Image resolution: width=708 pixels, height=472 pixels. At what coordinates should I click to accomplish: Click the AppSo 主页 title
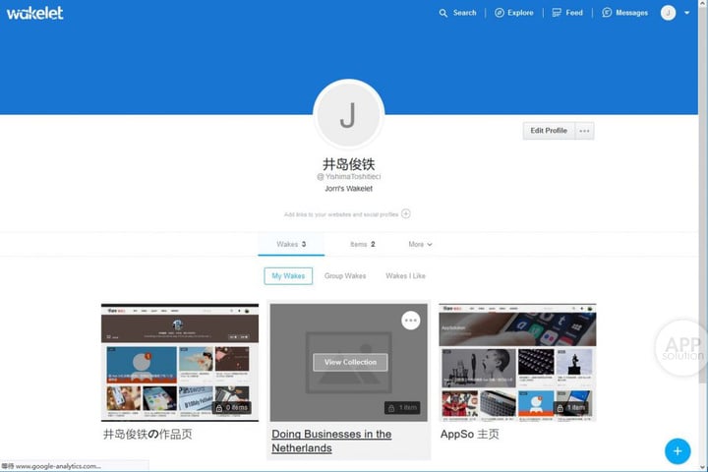(x=470, y=434)
